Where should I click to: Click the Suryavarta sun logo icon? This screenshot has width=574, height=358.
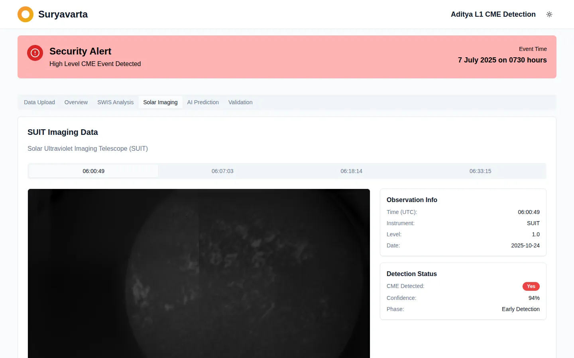click(x=26, y=14)
